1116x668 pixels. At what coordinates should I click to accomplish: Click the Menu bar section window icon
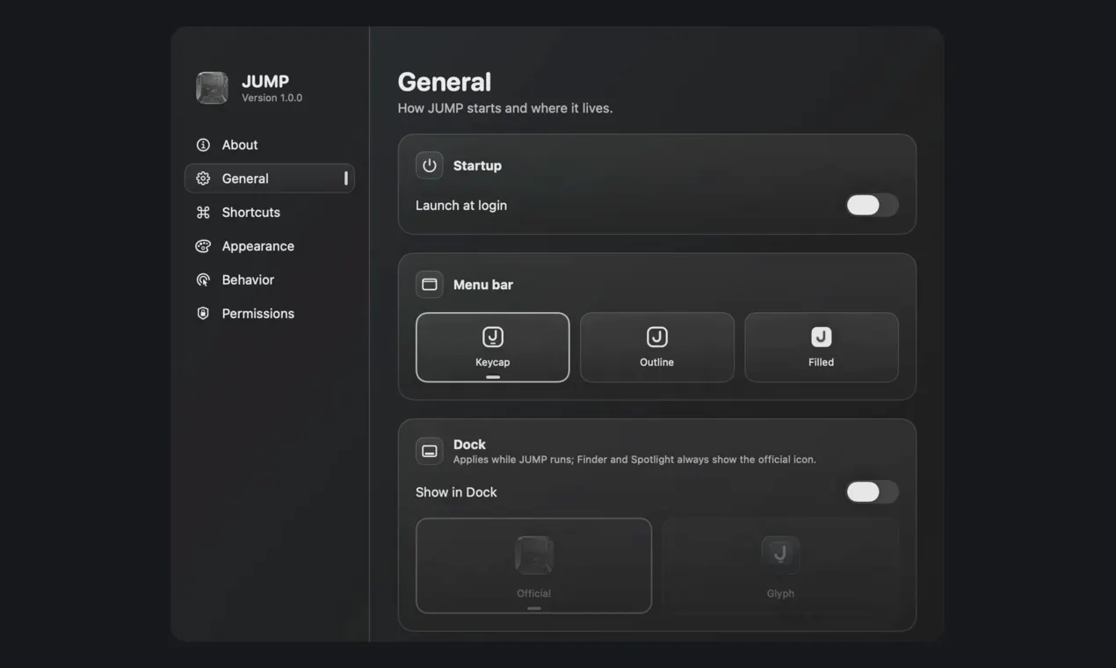point(430,285)
